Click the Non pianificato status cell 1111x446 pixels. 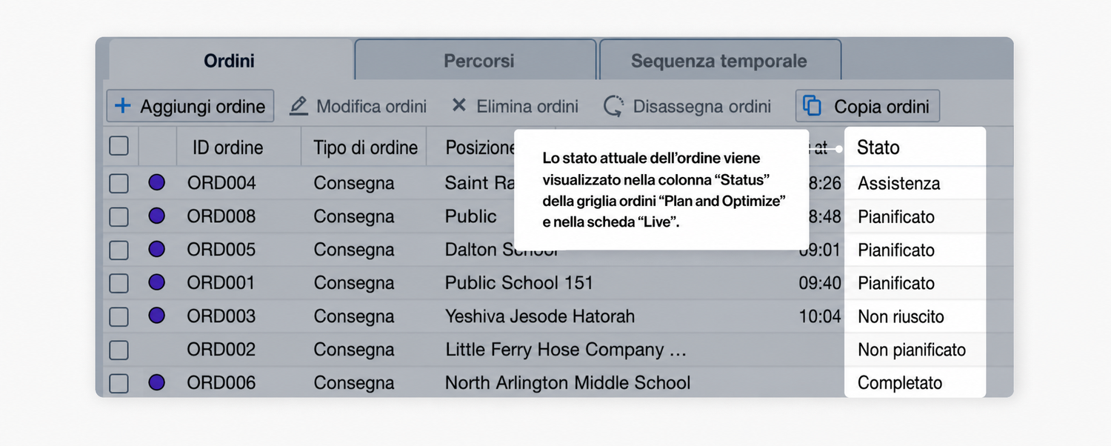pyautogui.click(x=912, y=350)
